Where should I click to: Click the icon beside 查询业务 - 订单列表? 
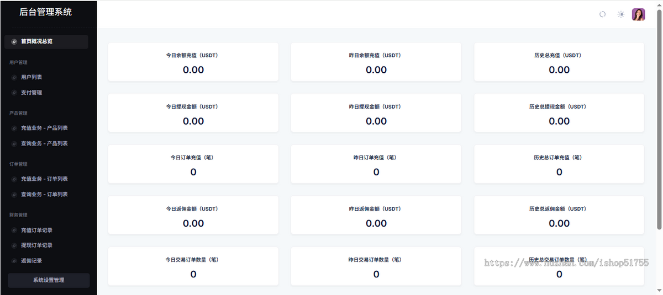(x=14, y=194)
